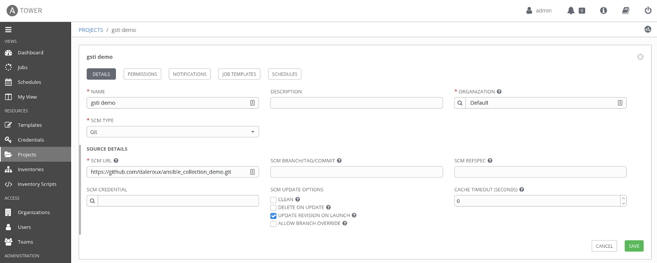Click the SCM credential search icon
The image size is (657, 263).
92,201
